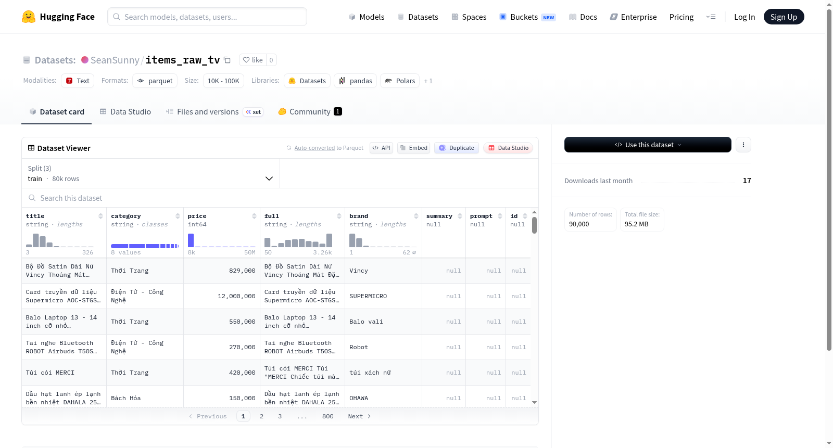833x448 pixels.
Task: Sort the brand column
Action: click(416, 216)
